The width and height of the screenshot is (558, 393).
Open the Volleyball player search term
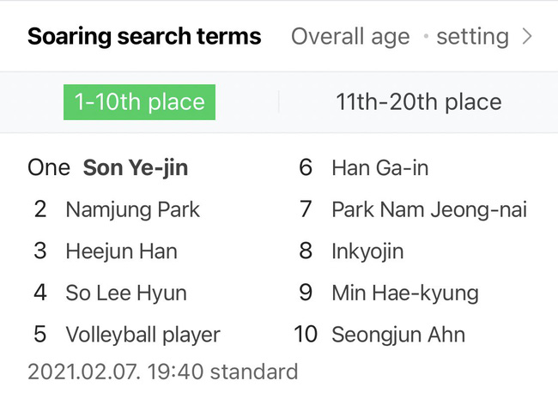click(x=143, y=335)
